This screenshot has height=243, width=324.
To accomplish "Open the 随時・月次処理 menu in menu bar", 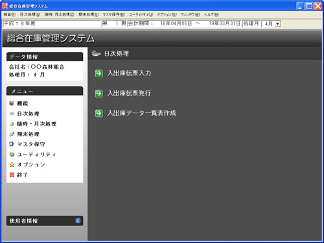I will [x=60, y=14].
